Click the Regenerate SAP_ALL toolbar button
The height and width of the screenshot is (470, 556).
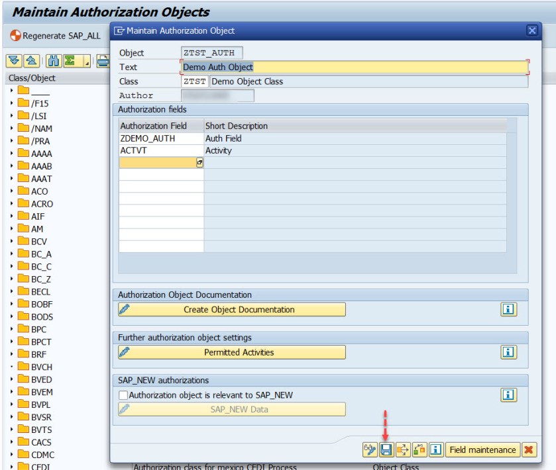[55, 36]
